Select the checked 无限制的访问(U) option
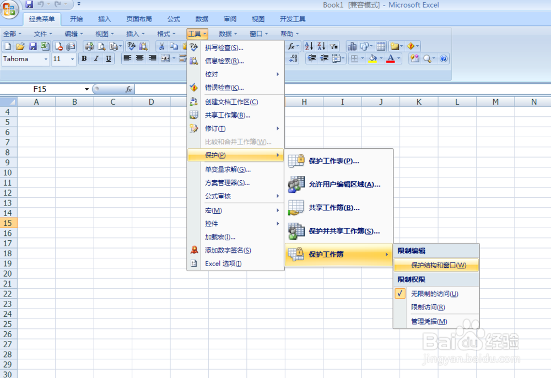This screenshot has height=378, width=551. click(x=436, y=294)
